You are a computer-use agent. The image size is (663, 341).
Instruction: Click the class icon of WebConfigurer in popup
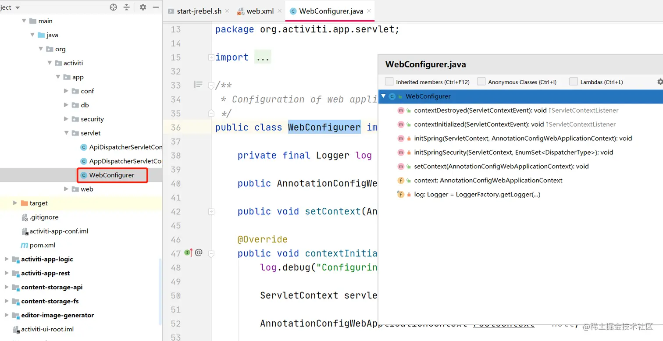pyautogui.click(x=392, y=96)
